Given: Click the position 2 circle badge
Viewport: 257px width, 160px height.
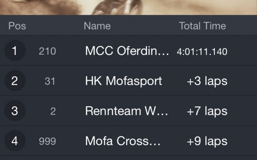Looking at the screenshot, I should point(15,80).
